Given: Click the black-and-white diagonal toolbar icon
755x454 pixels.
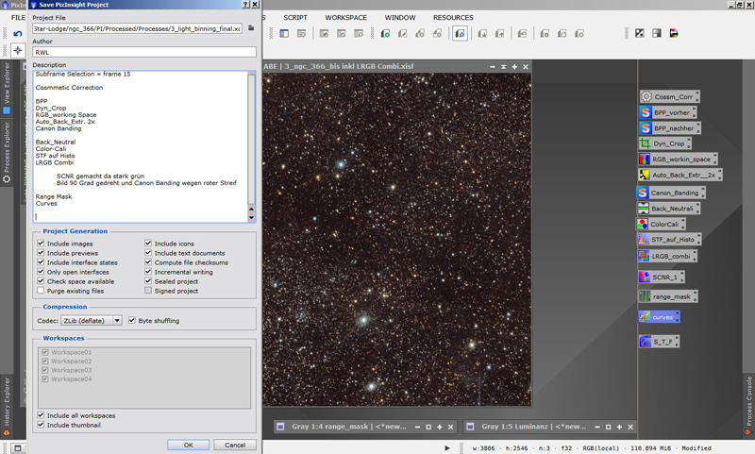Looking at the screenshot, I should click(640, 33).
